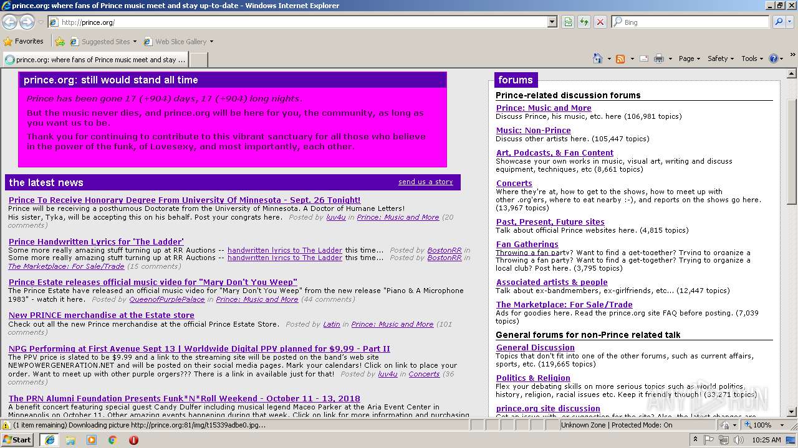Click the Compatibility View icon
798x448 pixels.
[568, 22]
